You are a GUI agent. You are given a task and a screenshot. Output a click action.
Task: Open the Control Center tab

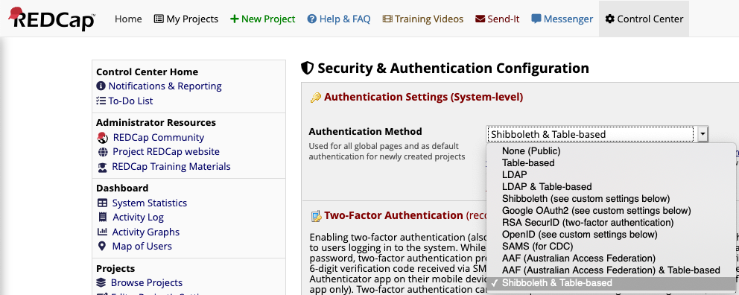point(644,19)
